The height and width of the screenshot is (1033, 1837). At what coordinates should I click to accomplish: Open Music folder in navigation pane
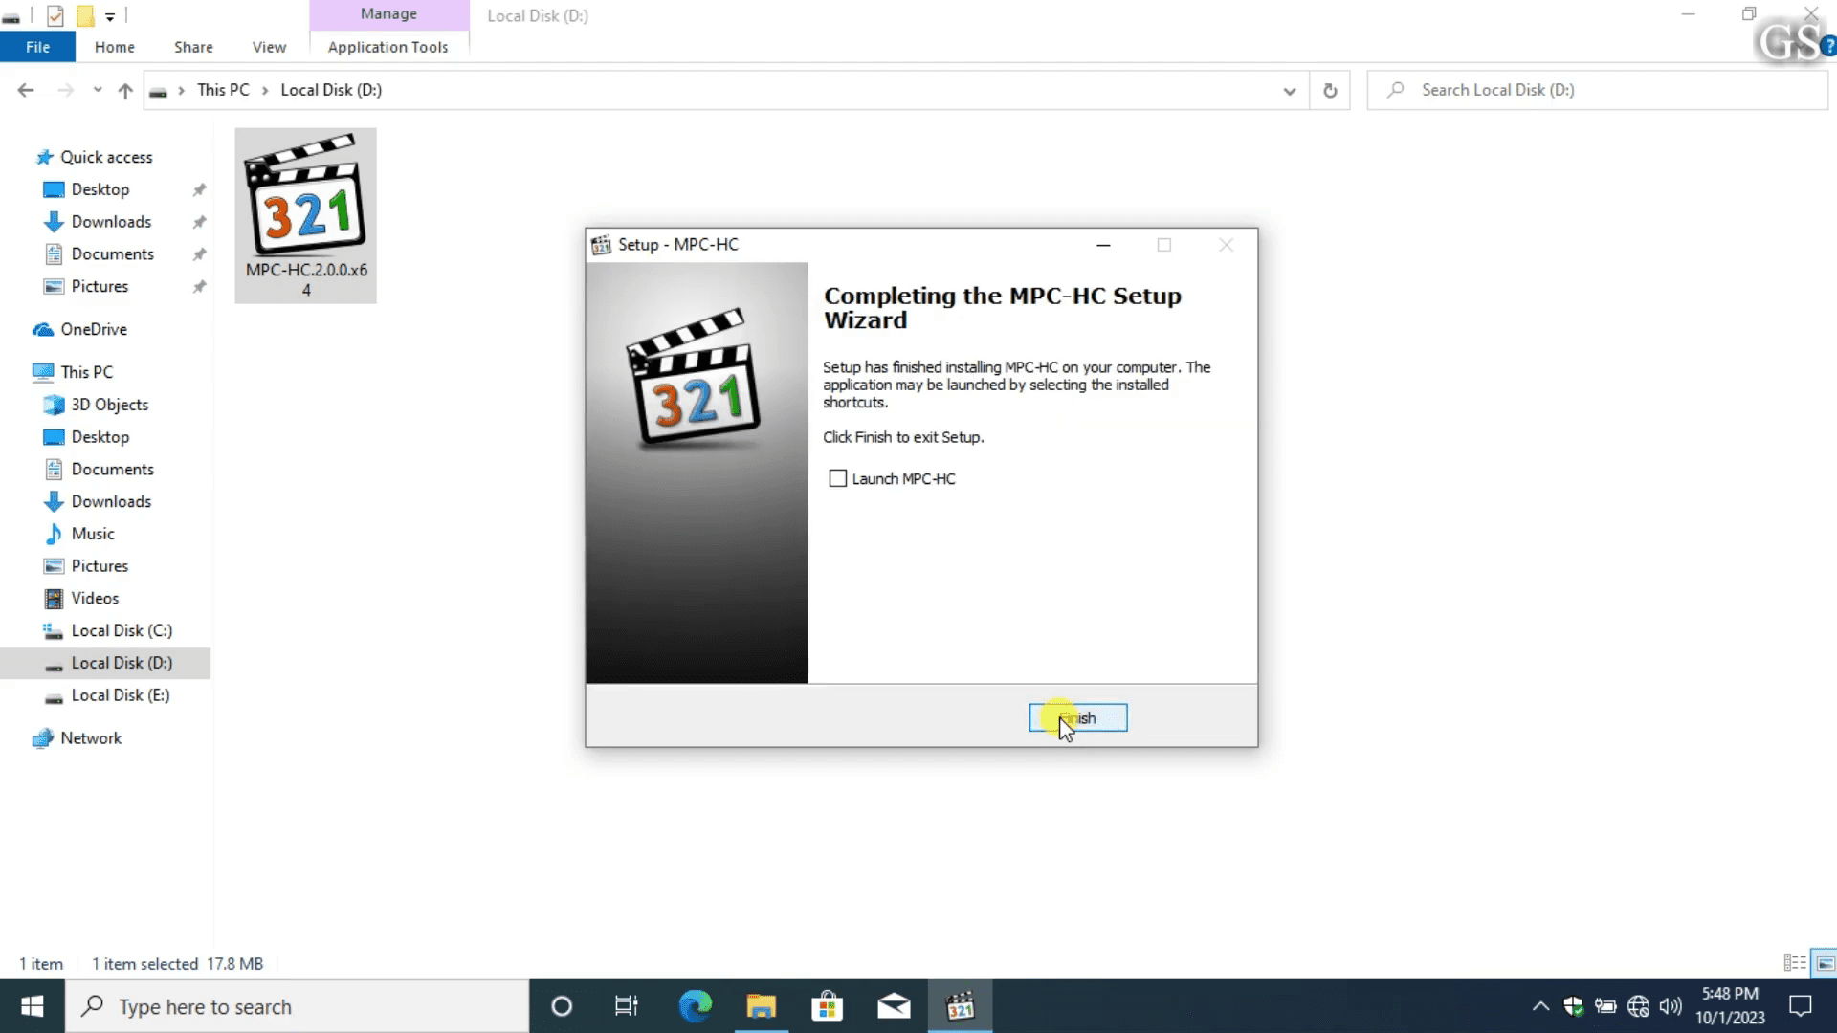[92, 534]
